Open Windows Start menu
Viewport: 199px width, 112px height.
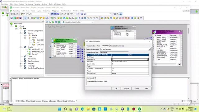pyautogui.click(x=60, y=109)
